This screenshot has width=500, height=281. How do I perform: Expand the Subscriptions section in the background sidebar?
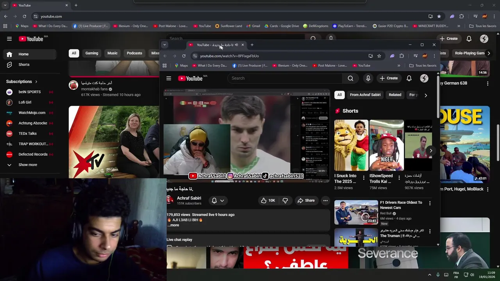(x=22, y=82)
